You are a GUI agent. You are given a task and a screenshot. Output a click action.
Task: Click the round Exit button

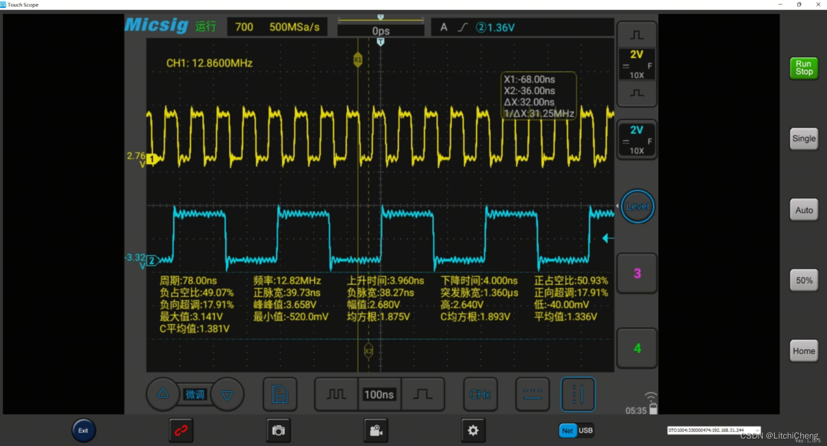click(84, 430)
